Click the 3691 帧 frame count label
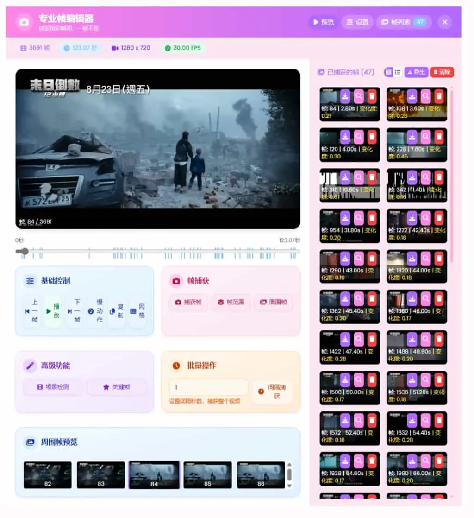The height and width of the screenshot is (518, 474). (35, 48)
